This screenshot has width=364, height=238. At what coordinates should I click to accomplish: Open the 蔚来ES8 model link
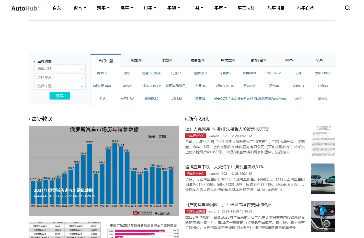(103, 73)
